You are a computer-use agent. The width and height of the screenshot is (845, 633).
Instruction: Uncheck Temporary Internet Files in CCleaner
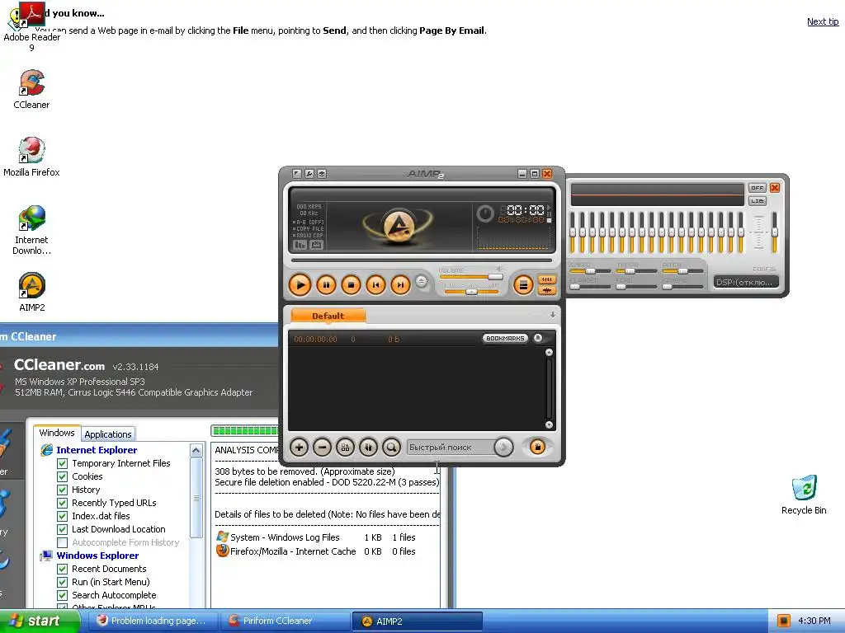[x=63, y=463]
